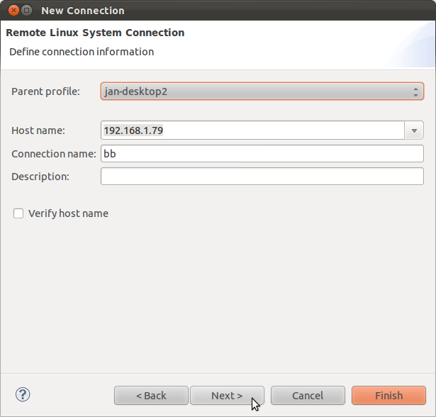Viewport: 436px width, 417px height.
Task: Open the help question mark icon
Action: (23, 394)
